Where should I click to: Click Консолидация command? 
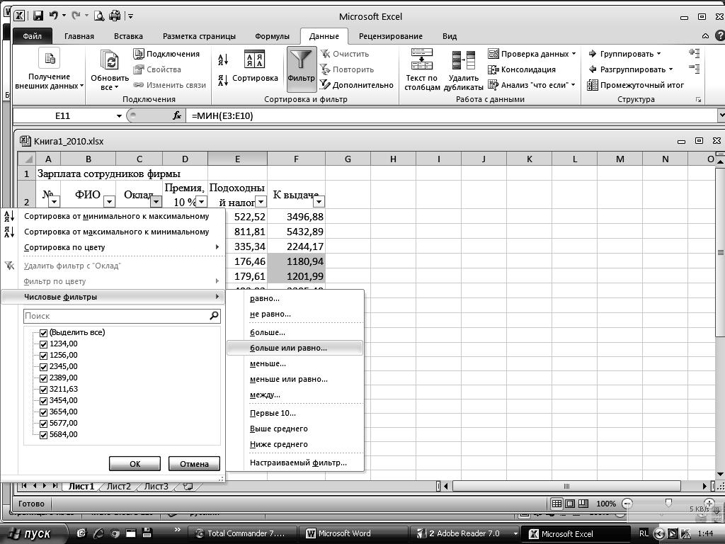(522, 70)
